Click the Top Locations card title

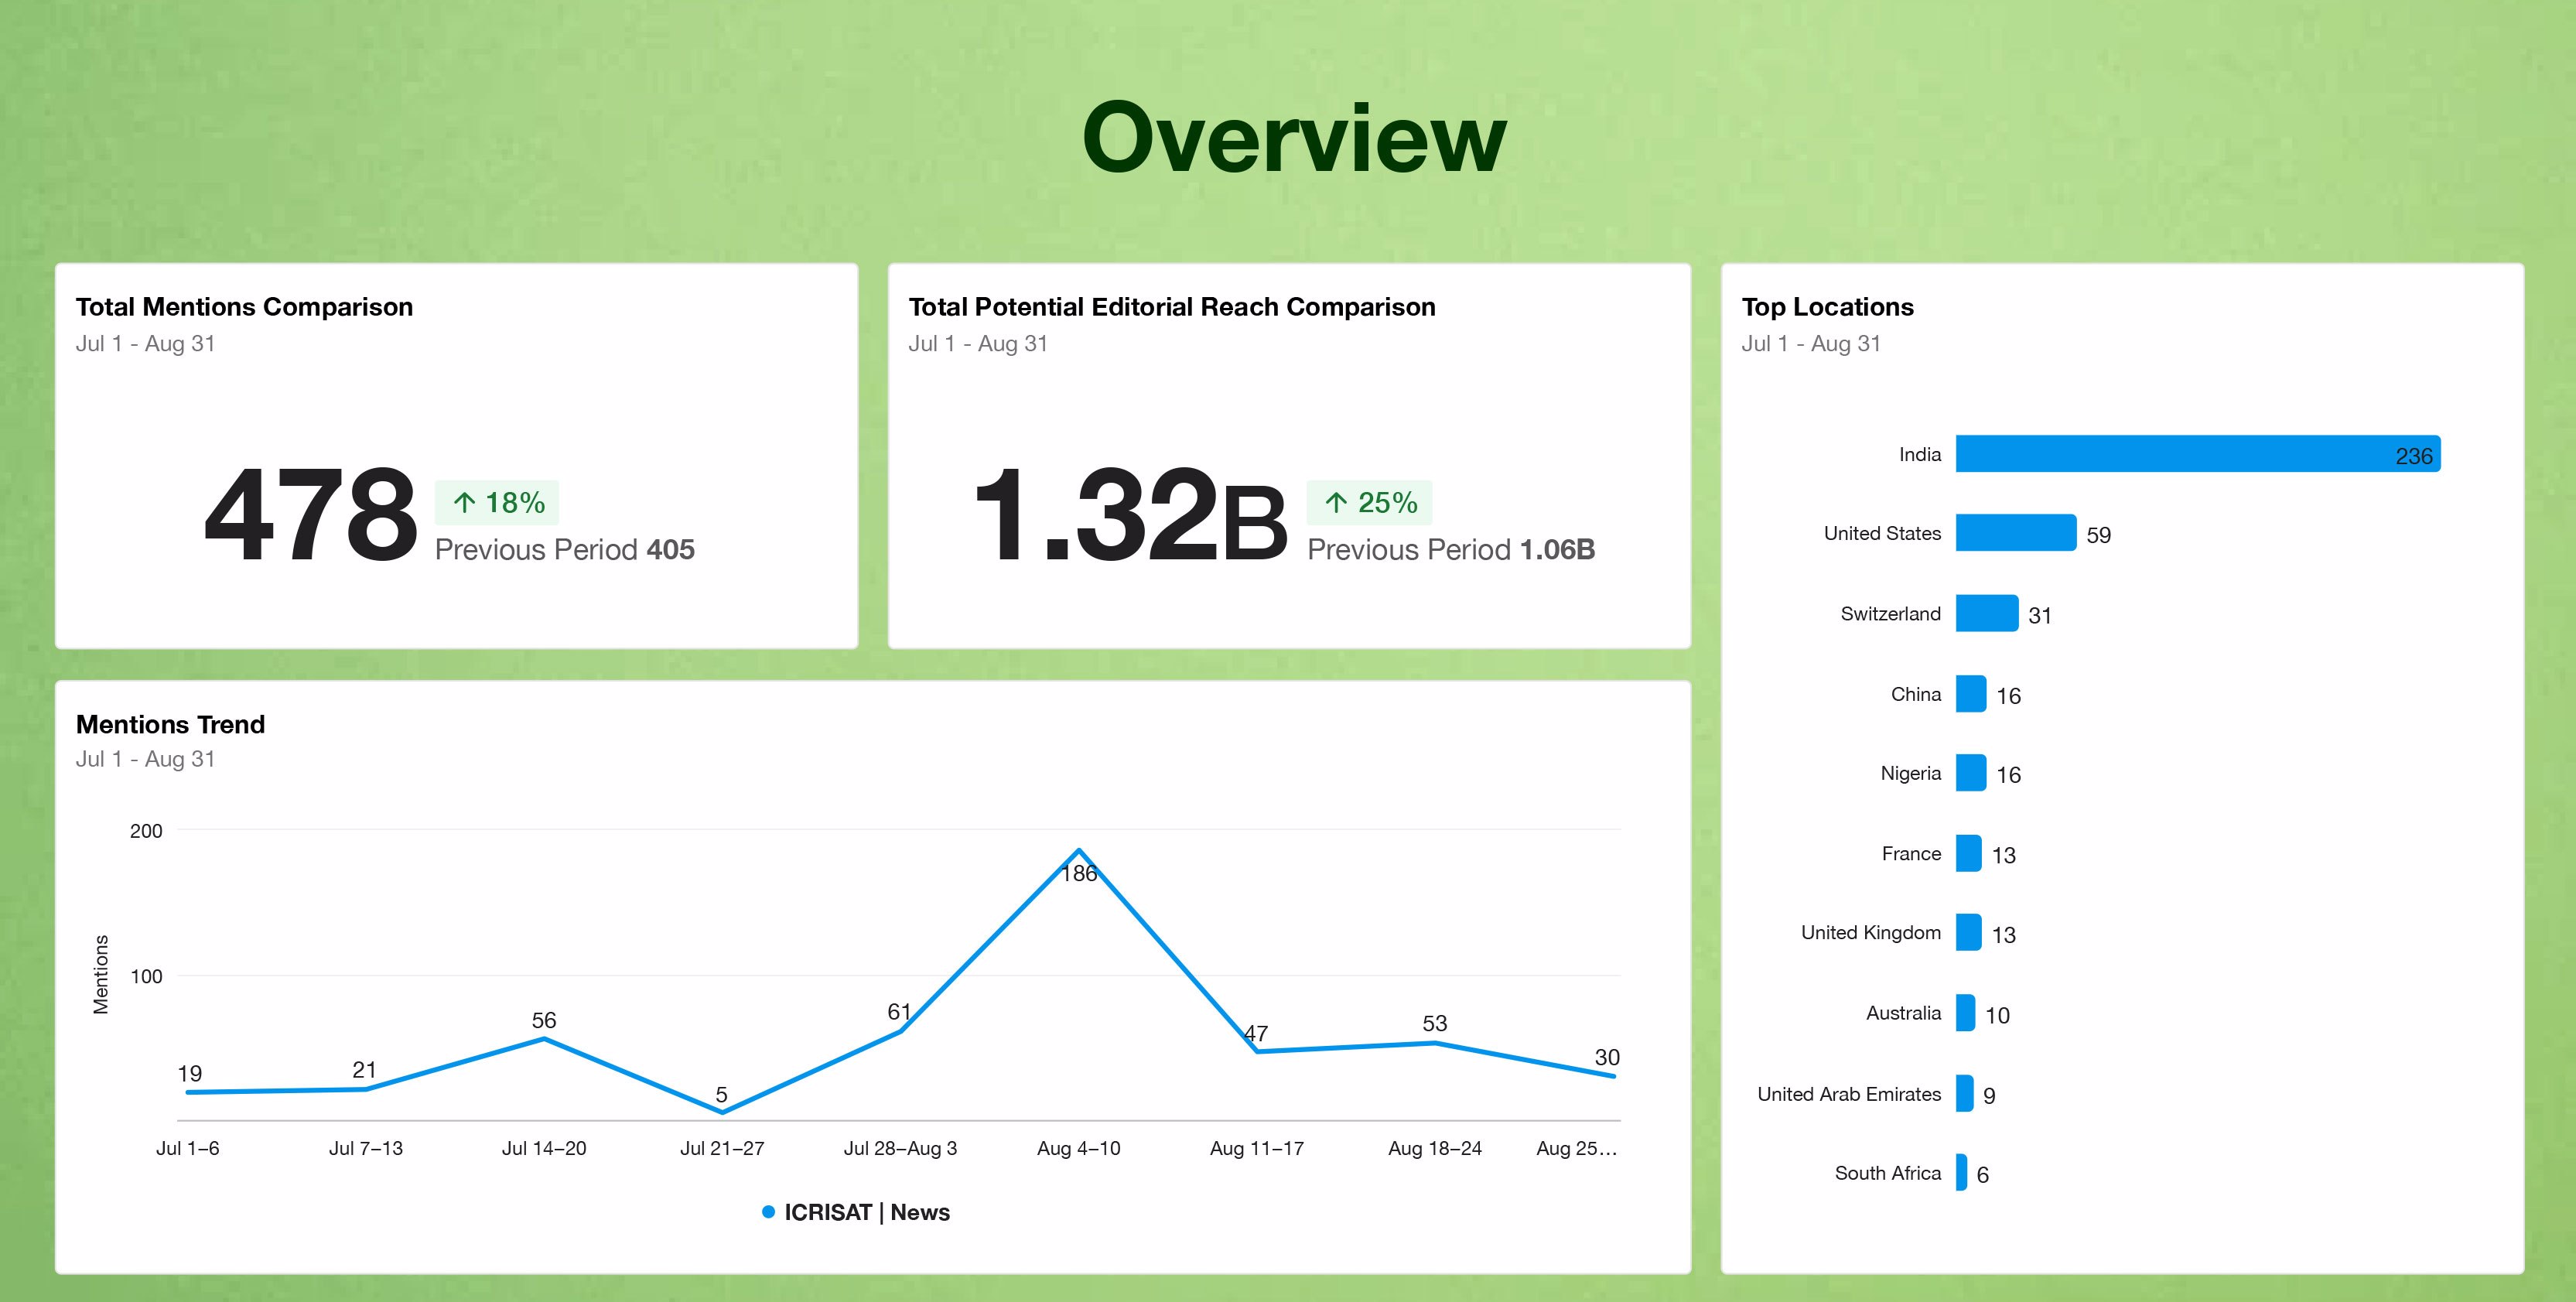point(1827,307)
